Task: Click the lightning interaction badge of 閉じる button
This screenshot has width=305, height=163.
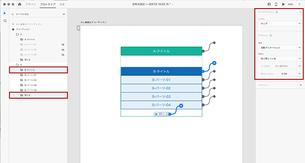Action: (x=181, y=106)
